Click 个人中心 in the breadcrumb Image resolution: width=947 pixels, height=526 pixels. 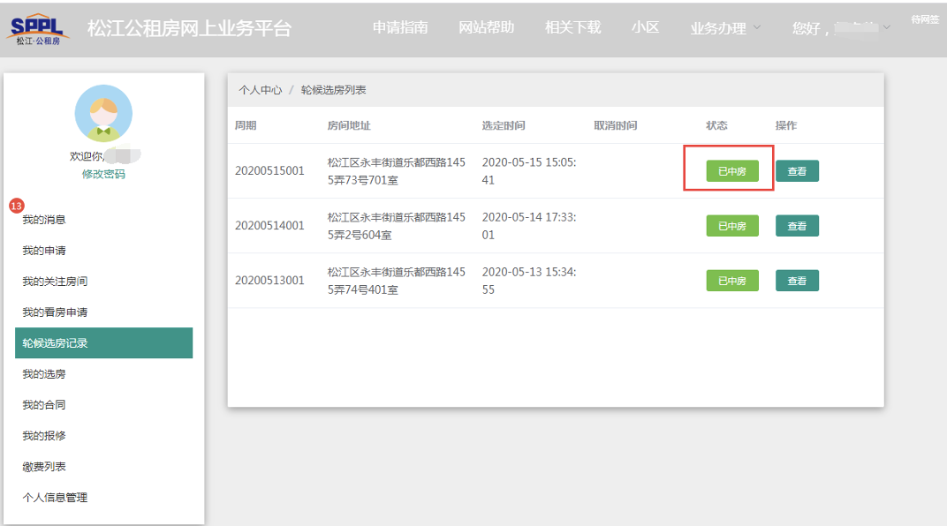click(x=261, y=90)
